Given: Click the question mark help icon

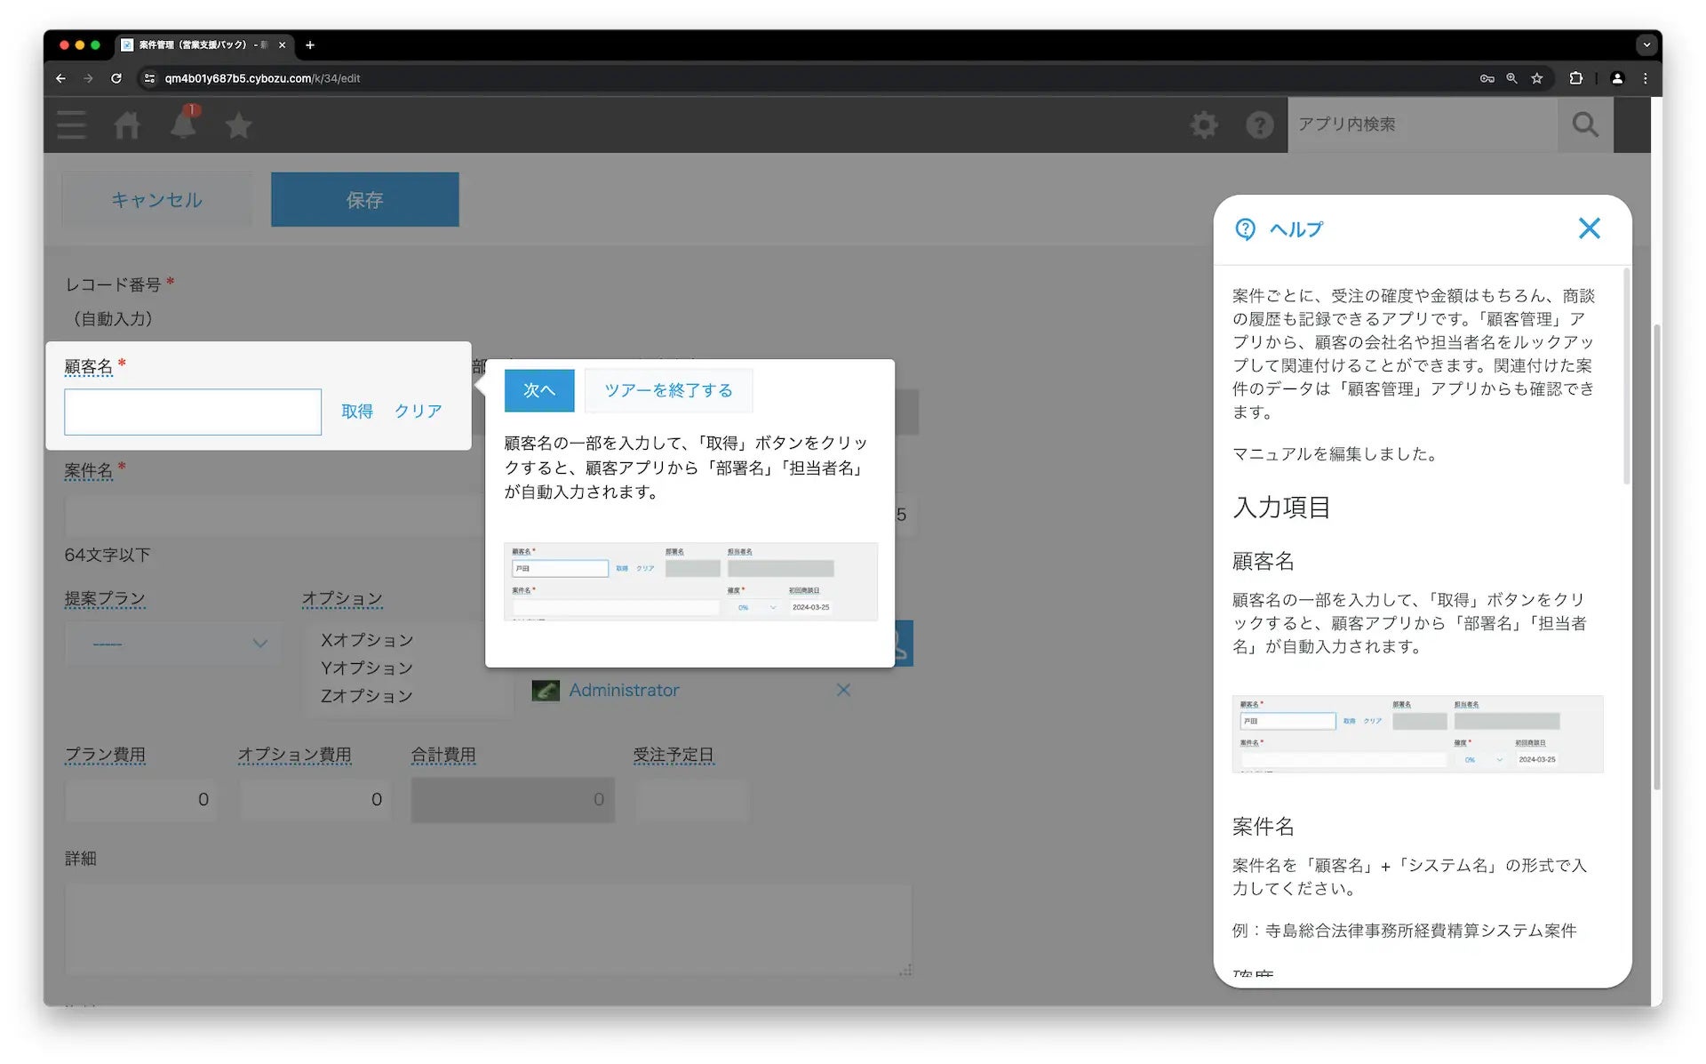Looking at the screenshot, I should [1259, 125].
